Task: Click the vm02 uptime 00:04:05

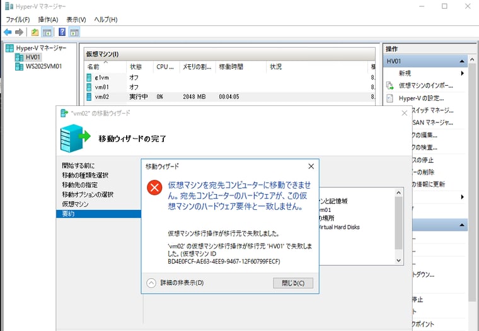Action: coord(229,96)
